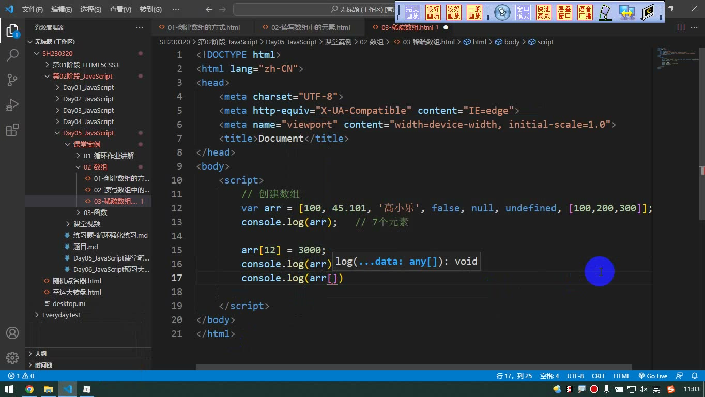Open the Manage gear menu
Screen dimensions: 705x397
(12, 358)
